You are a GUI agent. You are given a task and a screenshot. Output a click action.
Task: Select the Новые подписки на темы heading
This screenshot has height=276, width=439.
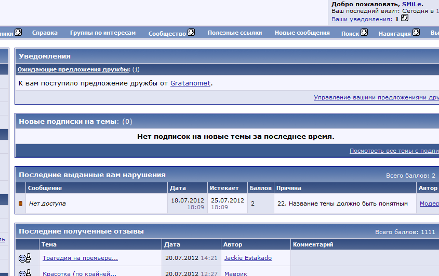pos(69,121)
